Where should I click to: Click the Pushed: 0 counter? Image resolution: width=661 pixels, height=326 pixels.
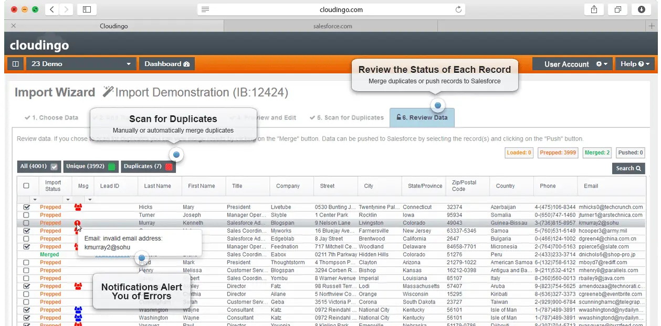coord(630,153)
